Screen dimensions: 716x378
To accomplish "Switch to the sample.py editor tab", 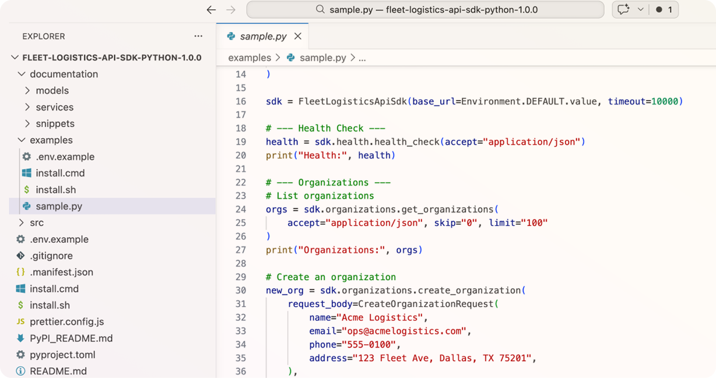I will 262,36.
